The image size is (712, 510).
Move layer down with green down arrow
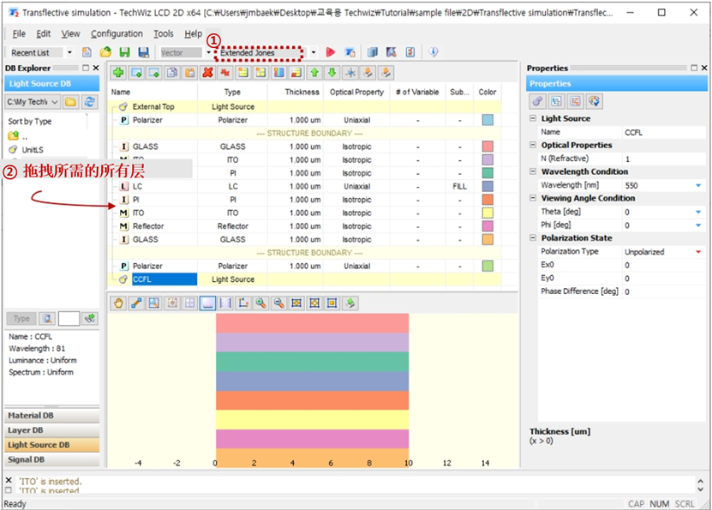pyautogui.click(x=332, y=73)
